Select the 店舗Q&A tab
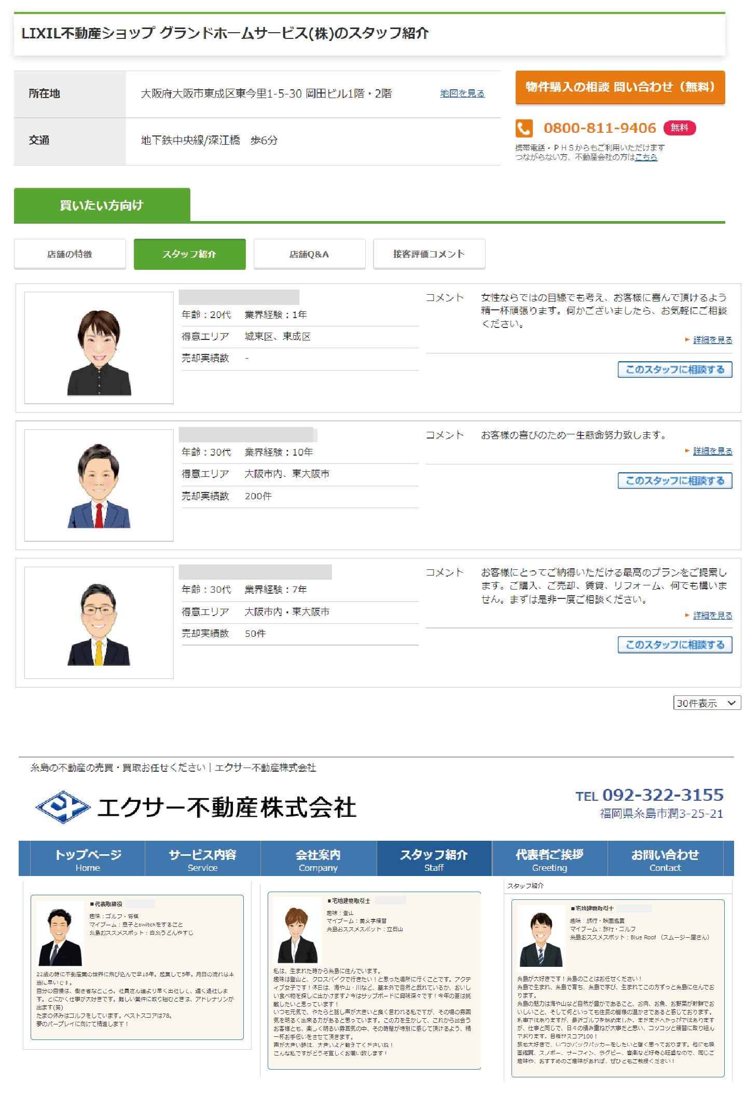 (309, 254)
